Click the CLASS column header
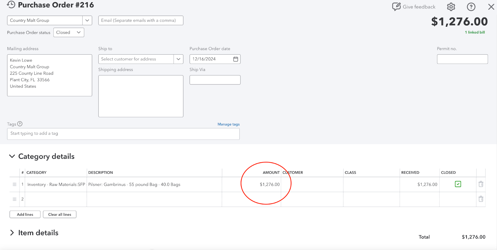497x250 pixels. 350,172
